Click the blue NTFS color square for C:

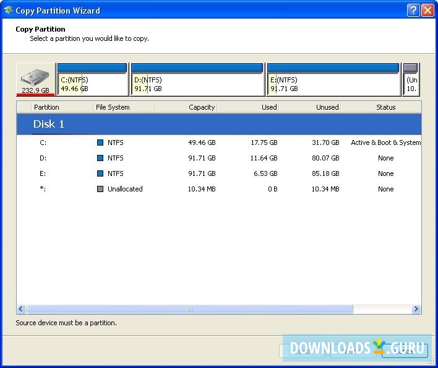pos(100,142)
